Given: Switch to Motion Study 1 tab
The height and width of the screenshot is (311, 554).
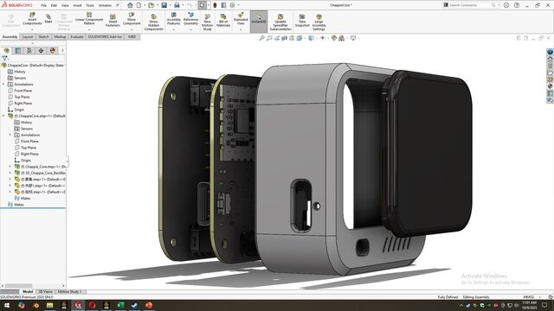Looking at the screenshot, I should (x=69, y=292).
